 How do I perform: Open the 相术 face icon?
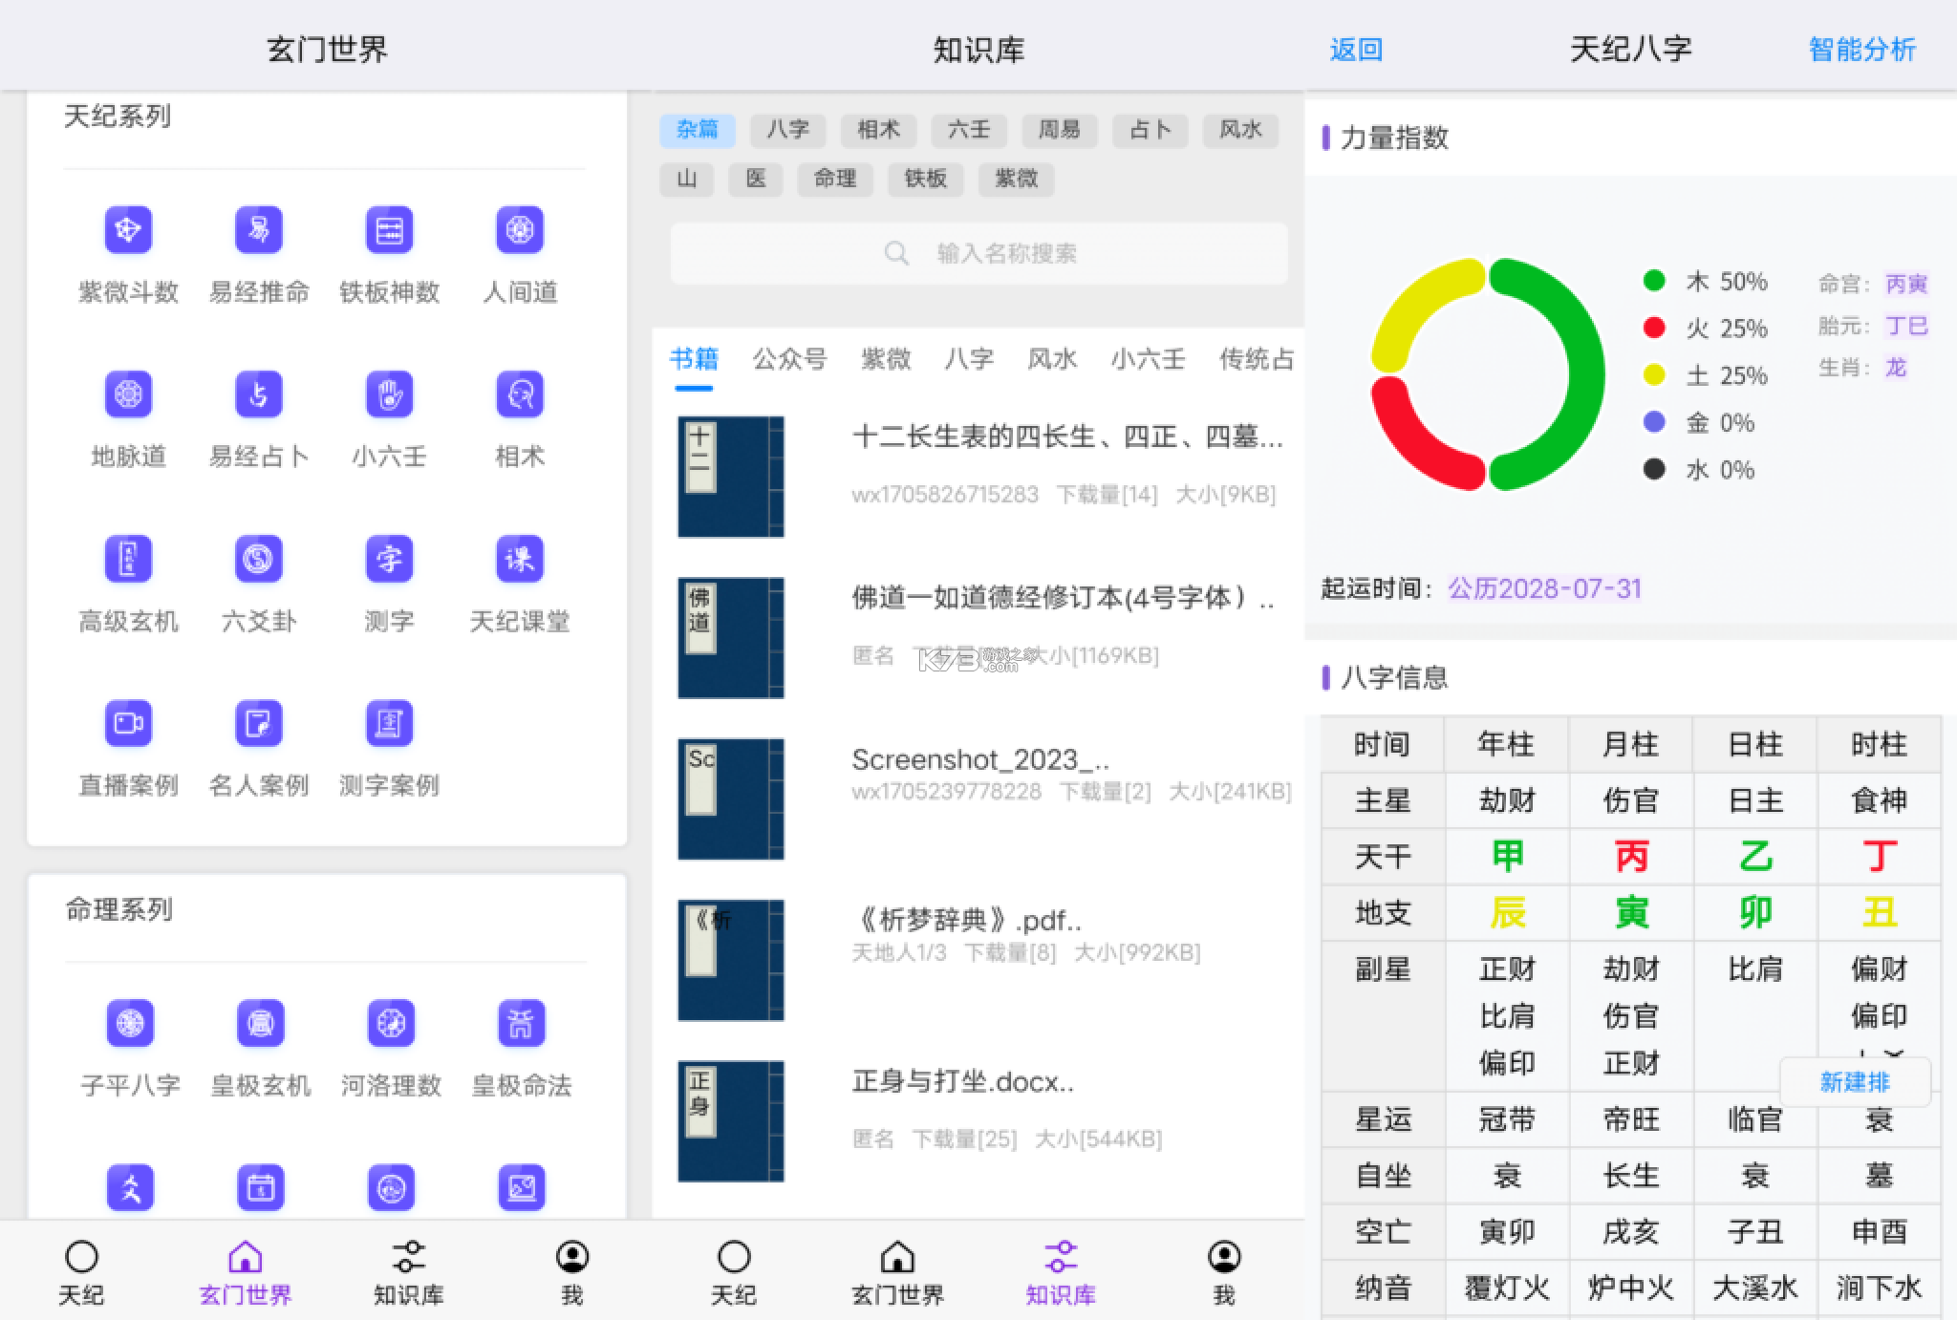point(520,394)
